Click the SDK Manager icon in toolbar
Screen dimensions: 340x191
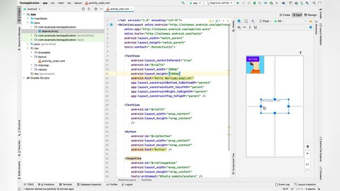tap(307, 3)
